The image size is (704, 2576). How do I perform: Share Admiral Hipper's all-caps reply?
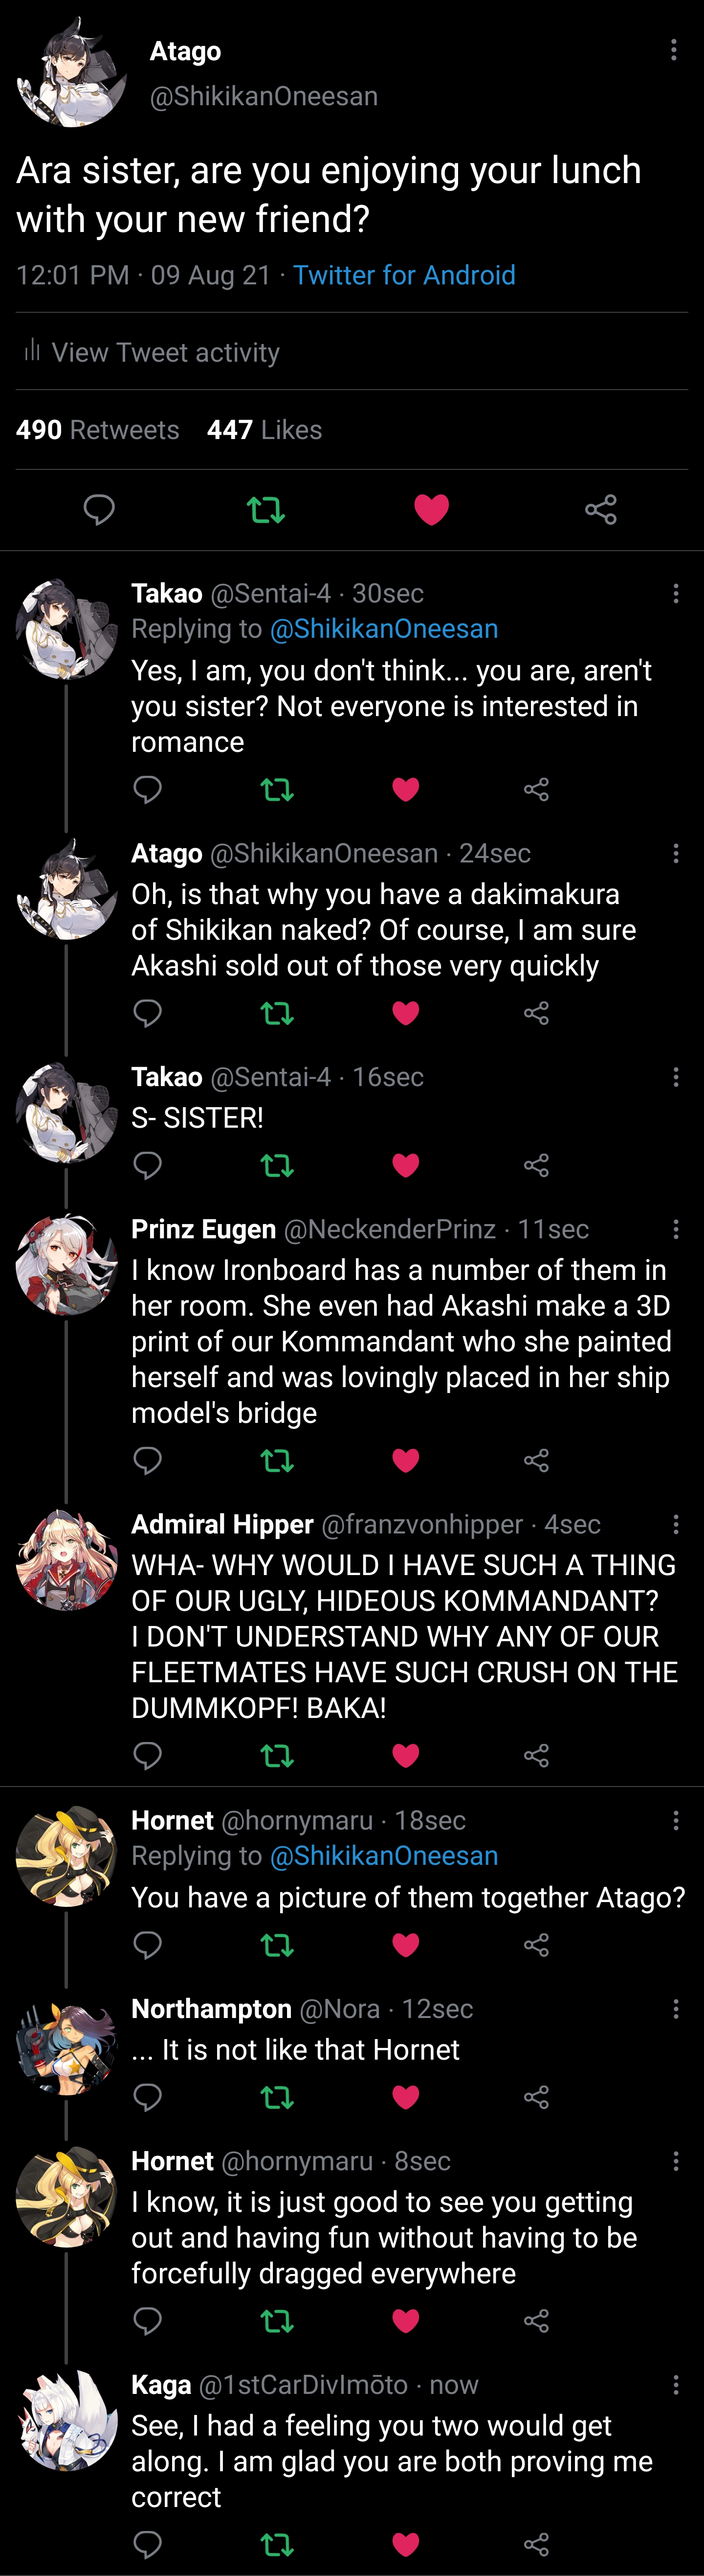(x=536, y=1755)
